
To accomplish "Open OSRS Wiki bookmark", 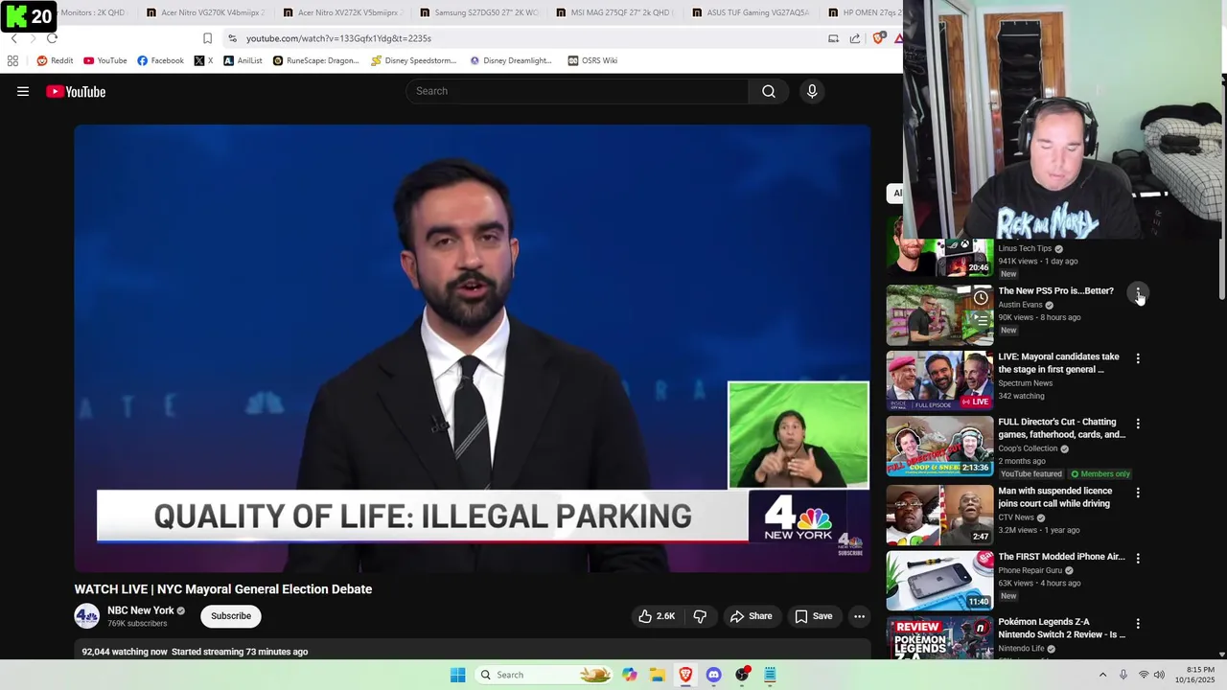I will 592,60.
